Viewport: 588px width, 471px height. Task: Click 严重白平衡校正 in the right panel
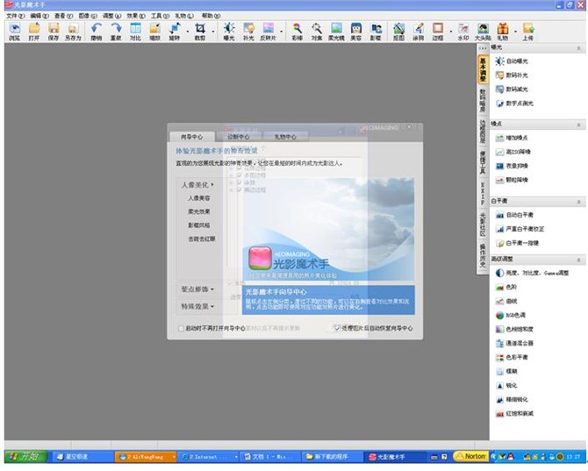[x=520, y=229]
